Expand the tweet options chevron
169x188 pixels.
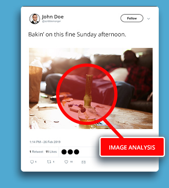[x=149, y=18]
